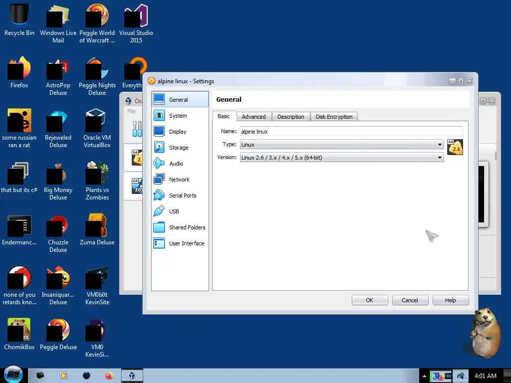The height and width of the screenshot is (383, 511).
Task: Click the Help button
Action: [451, 300]
